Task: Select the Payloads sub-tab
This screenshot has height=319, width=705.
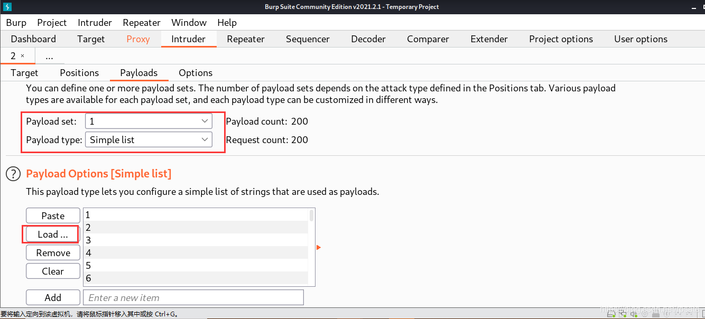Action: (x=138, y=73)
